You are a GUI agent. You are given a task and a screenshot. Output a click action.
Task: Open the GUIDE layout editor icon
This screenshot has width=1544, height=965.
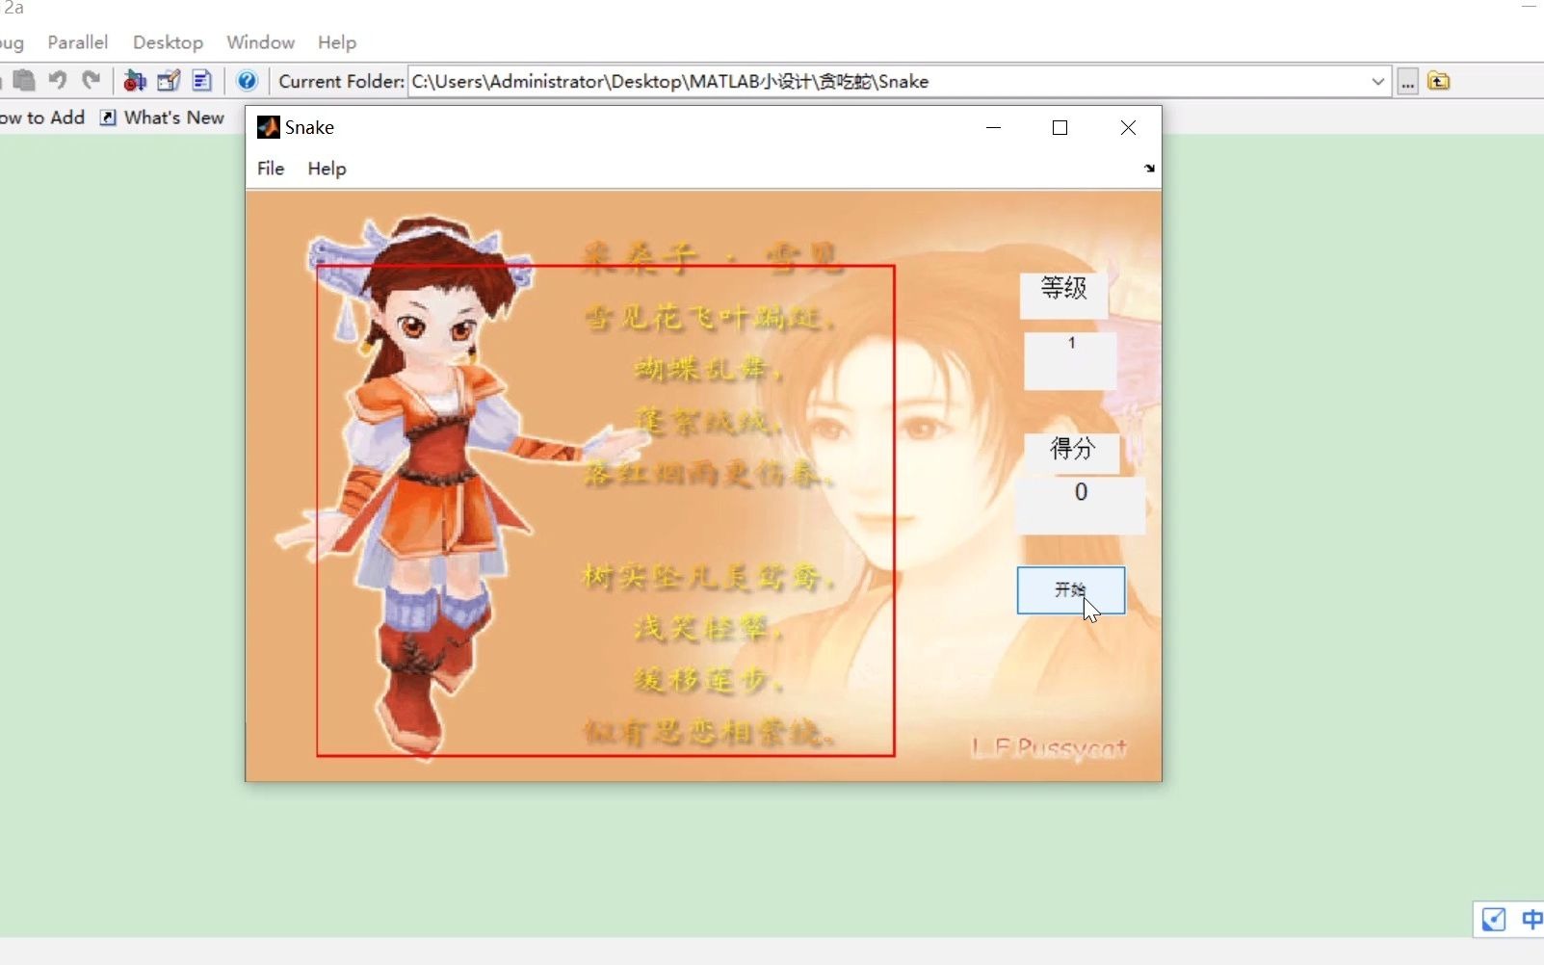pos(169,81)
